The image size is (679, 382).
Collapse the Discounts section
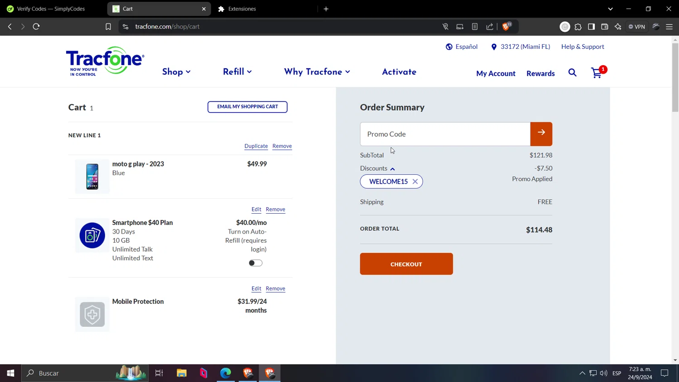tap(392, 169)
